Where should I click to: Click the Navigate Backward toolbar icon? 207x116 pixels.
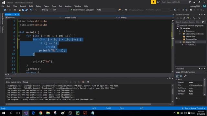coord(5,10)
